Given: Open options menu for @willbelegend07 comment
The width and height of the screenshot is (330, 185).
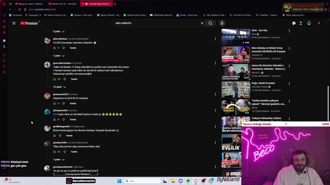Looking at the screenshot, I should (x=215, y=126).
